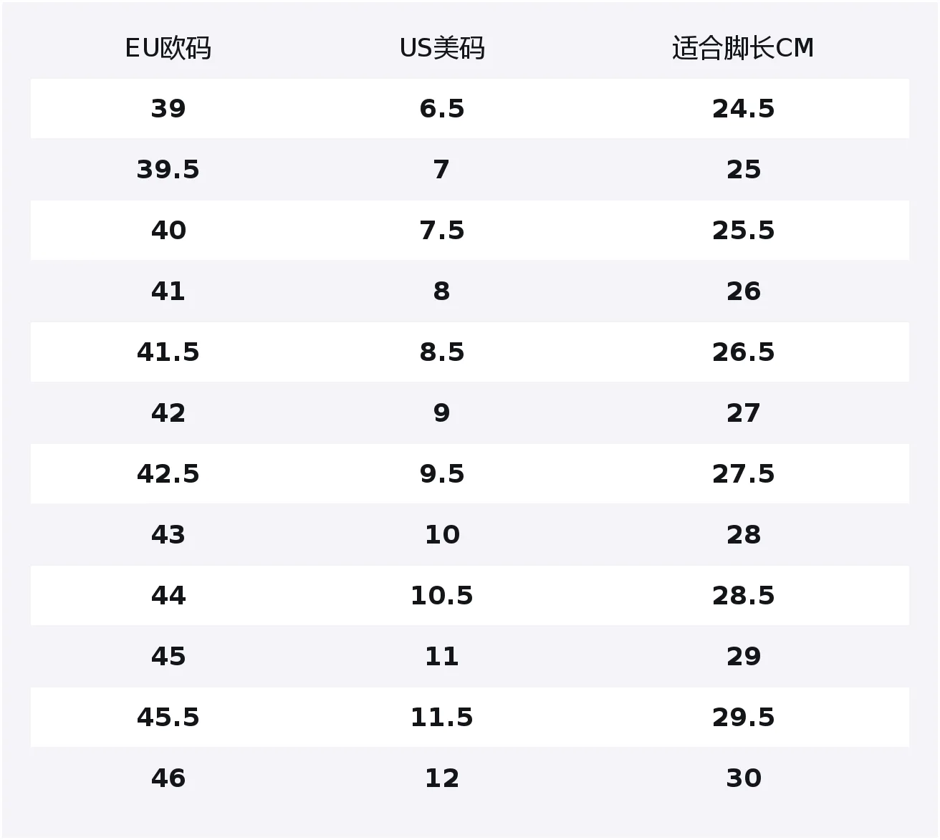Viewport: 940px width, 840px height.
Task: Select EU size 45.5 cell
Action: tap(168, 718)
